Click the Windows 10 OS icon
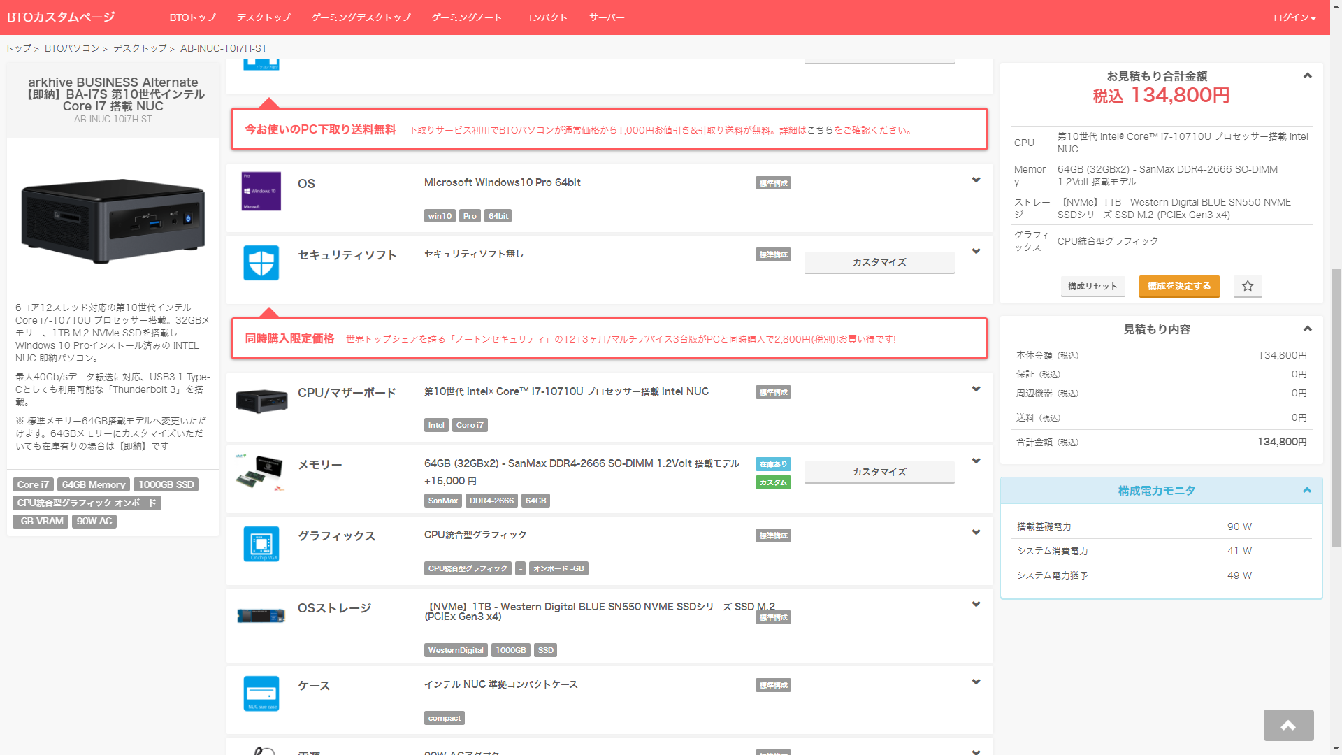Image resolution: width=1342 pixels, height=755 pixels. click(261, 191)
